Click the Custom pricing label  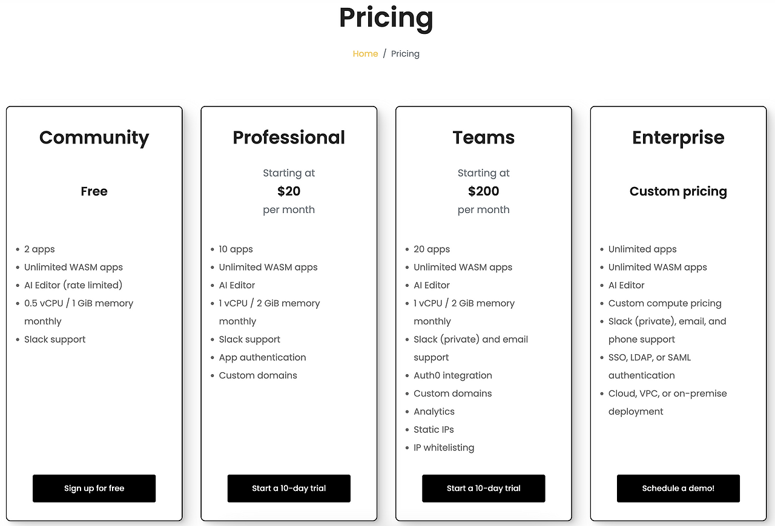[678, 191]
